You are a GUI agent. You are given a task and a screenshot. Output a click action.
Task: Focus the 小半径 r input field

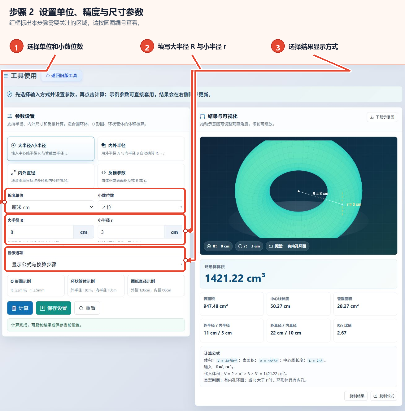[131, 232]
